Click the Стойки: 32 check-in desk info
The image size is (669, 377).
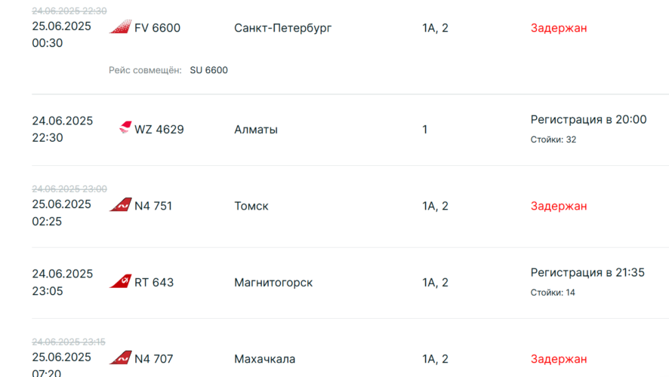tap(553, 139)
